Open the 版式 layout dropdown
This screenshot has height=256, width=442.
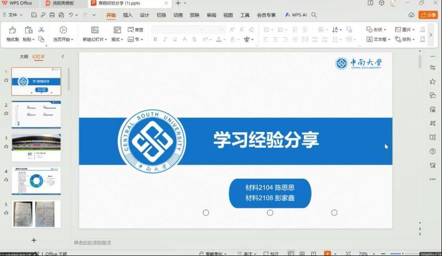tap(117, 39)
